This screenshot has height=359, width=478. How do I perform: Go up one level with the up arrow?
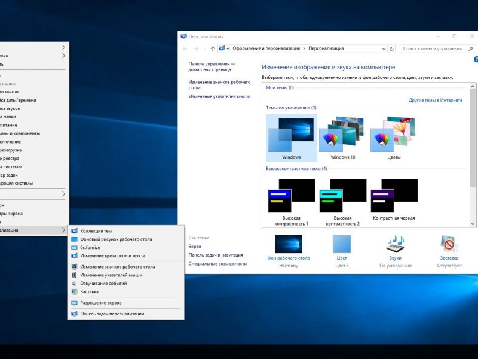coord(213,48)
